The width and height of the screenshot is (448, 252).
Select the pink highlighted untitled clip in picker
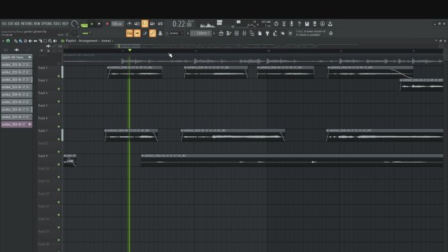tap(17, 125)
